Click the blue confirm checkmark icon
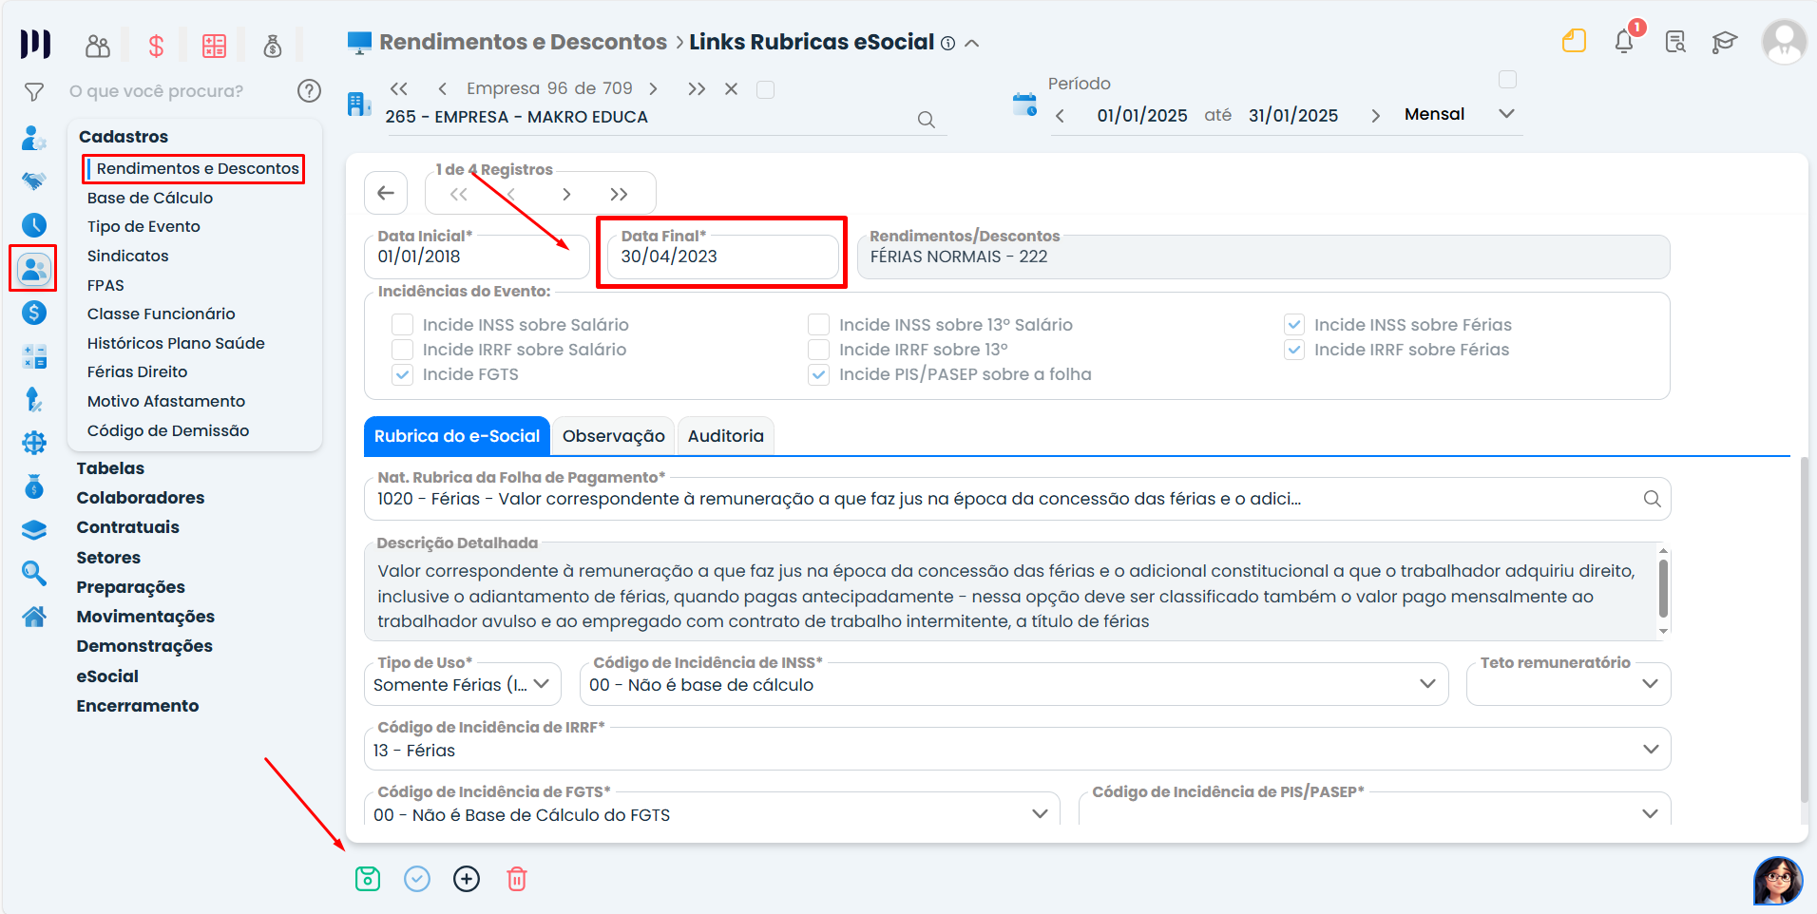Image resolution: width=1817 pixels, height=914 pixels. pyautogui.click(x=417, y=879)
